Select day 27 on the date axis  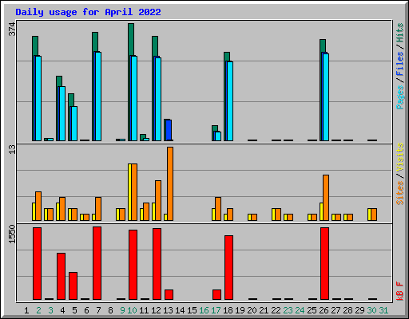(x=336, y=310)
